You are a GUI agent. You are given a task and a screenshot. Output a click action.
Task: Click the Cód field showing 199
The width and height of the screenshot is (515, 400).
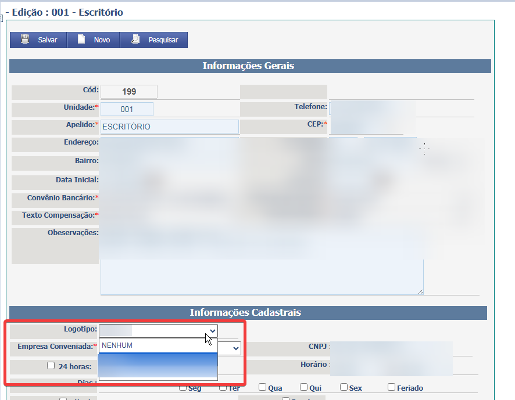coord(129,92)
